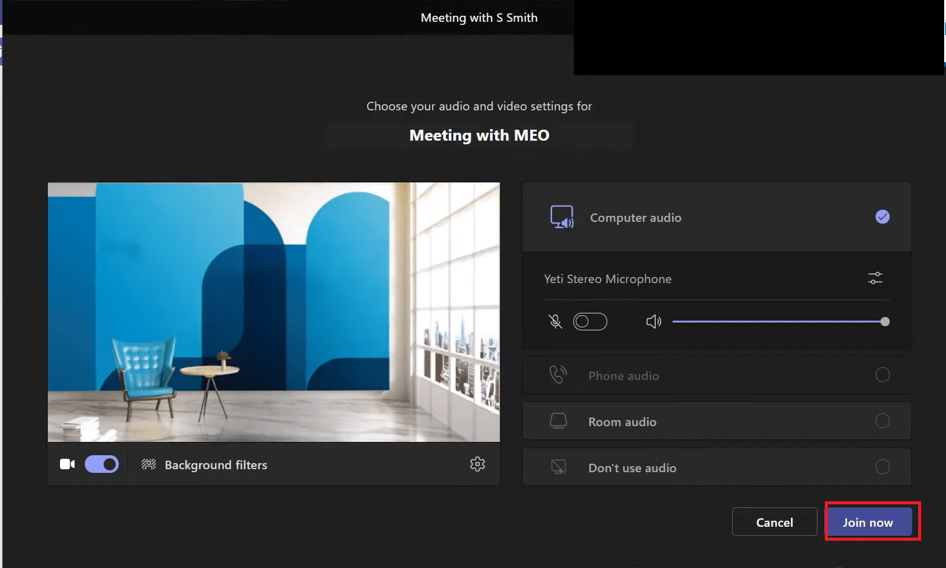Click the video preview thumbnail
946x568 pixels.
tap(274, 312)
